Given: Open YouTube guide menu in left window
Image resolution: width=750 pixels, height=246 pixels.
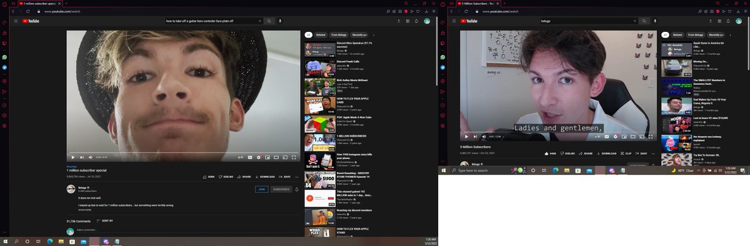Looking at the screenshot, I should coord(16,21).
